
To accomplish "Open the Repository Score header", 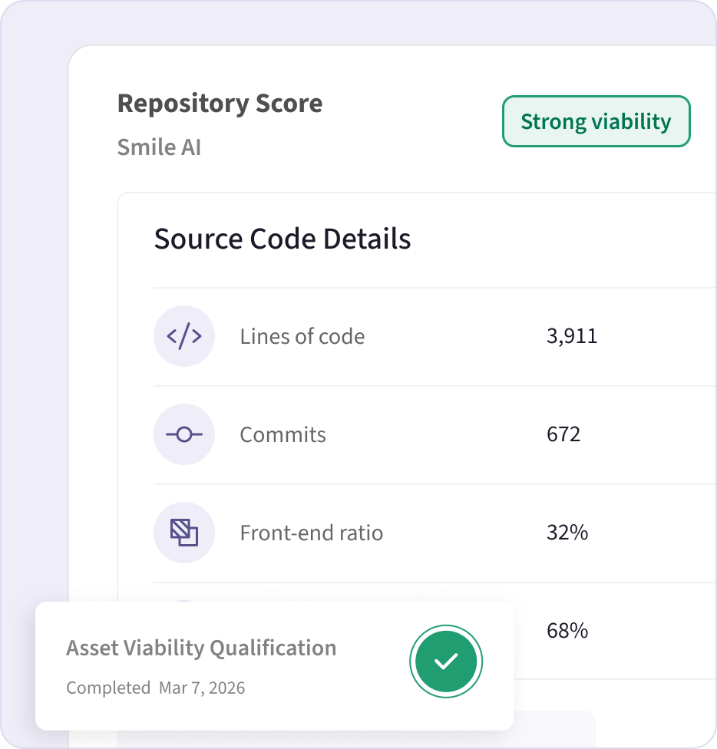I will [x=220, y=103].
